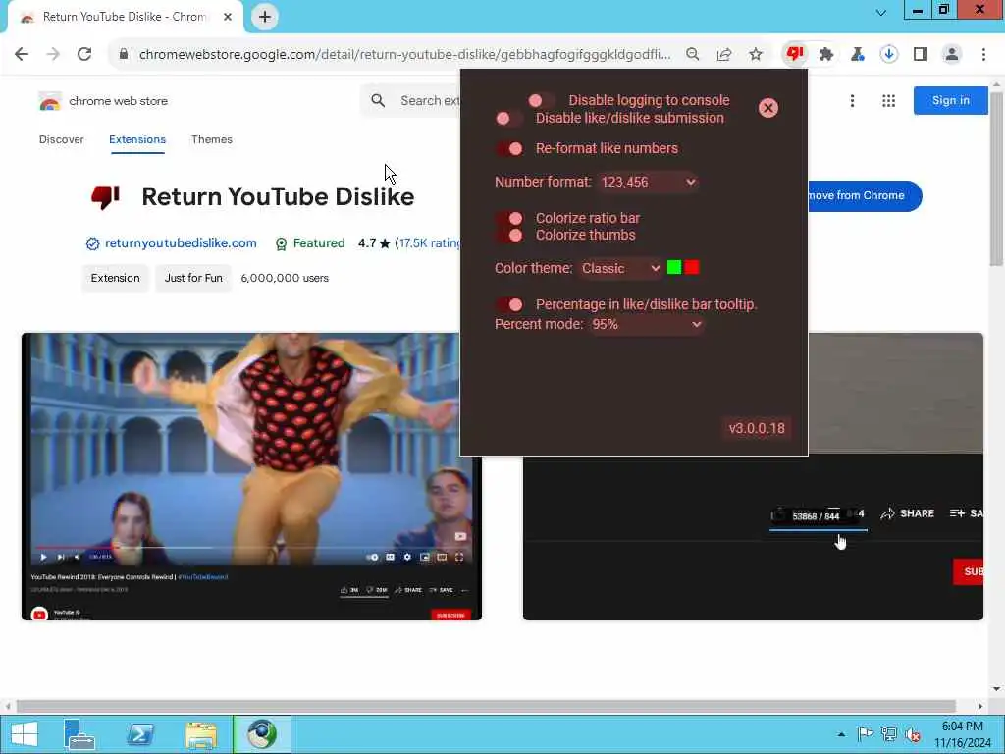1005x754 pixels.
Task: Click the Return YouTube Dislike thumbs-down logo
Action: pyautogui.click(x=106, y=196)
